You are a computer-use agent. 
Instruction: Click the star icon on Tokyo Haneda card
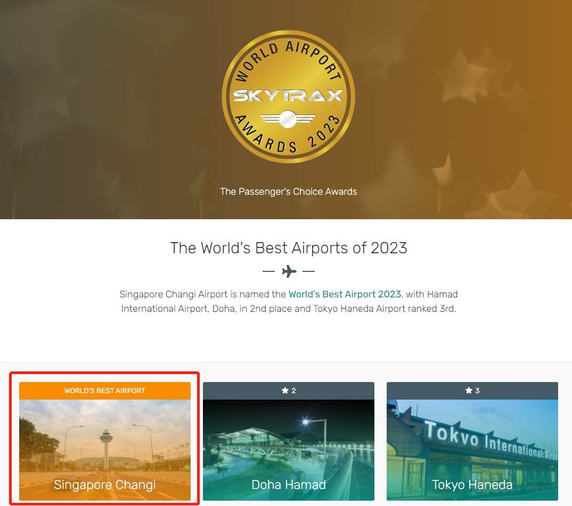[x=468, y=391]
